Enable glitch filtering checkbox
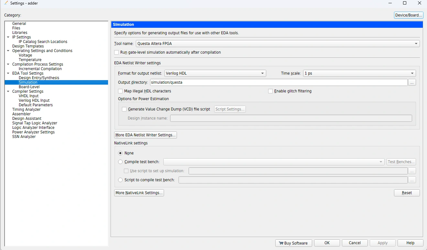Screen dimensions: 427x250 271,91
